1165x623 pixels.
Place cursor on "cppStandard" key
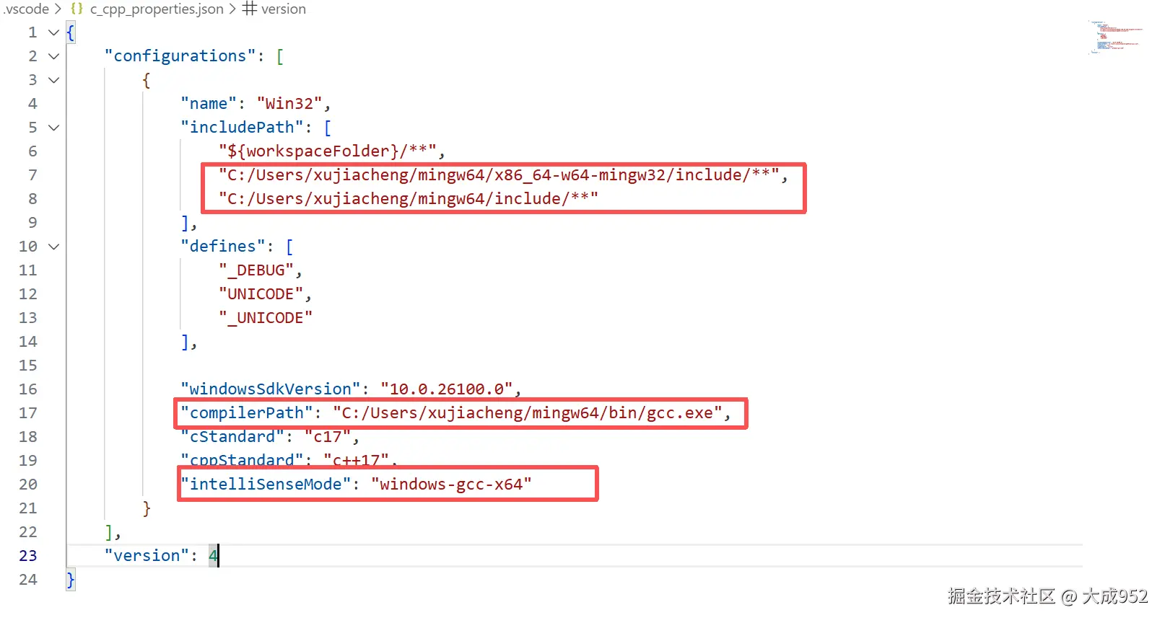242,460
